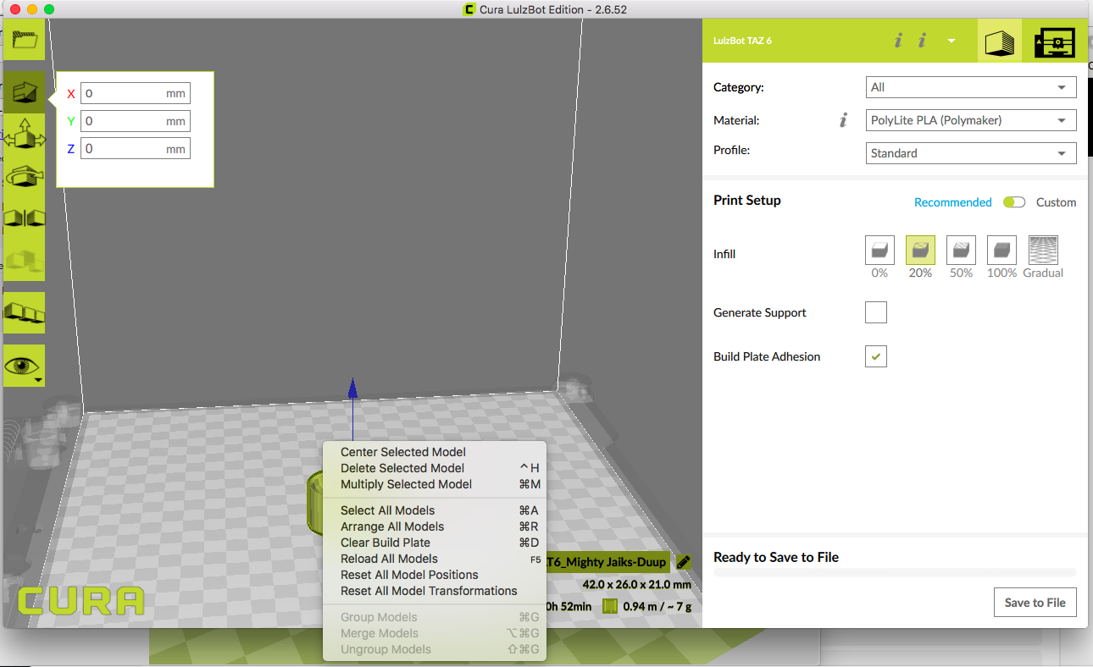Click the right info icon in green header

922,41
